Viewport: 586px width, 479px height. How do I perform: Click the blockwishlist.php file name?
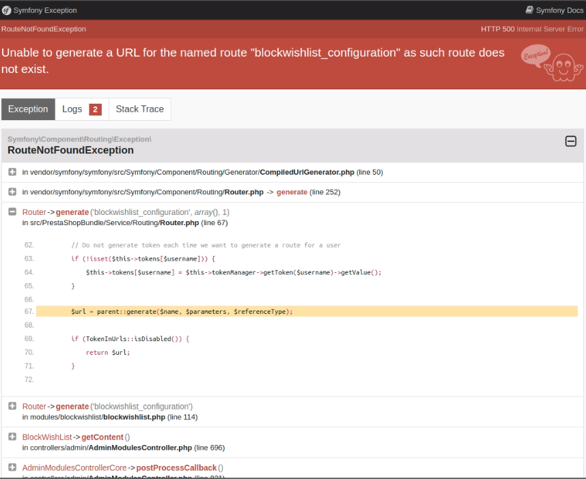(x=134, y=417)
